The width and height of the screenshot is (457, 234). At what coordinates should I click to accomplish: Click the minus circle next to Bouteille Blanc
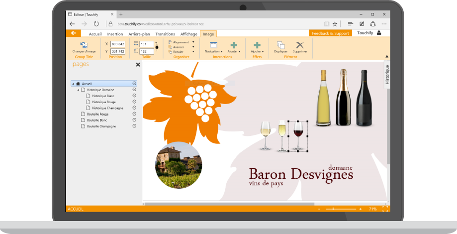click(134, 120)
